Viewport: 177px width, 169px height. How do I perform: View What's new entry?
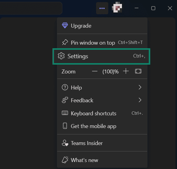[x=102, y=160]
